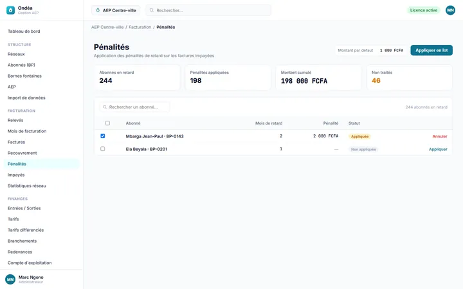Click Ela Beyala · BP-0201

point(147,149)
